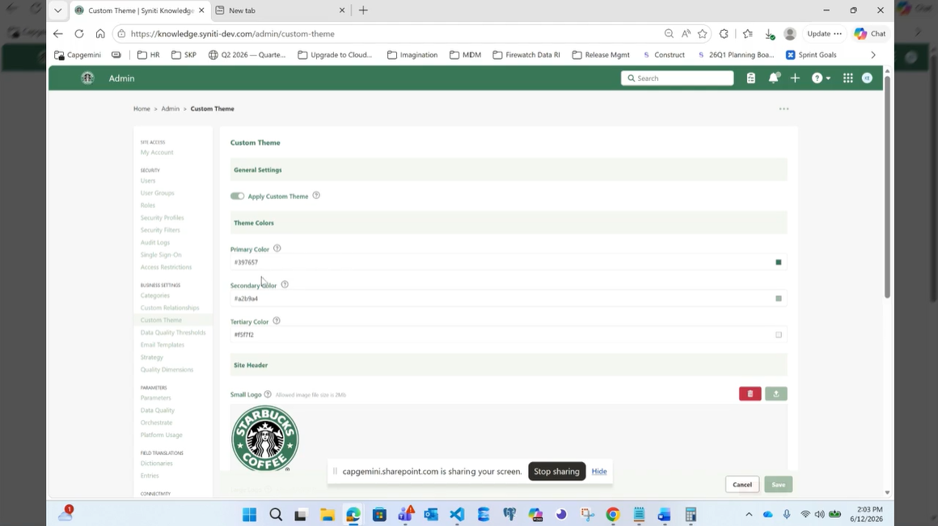Viewport: 938px width, 526px height.
Task: Open Users in the sidebar
Action: (x=148, y=180)
